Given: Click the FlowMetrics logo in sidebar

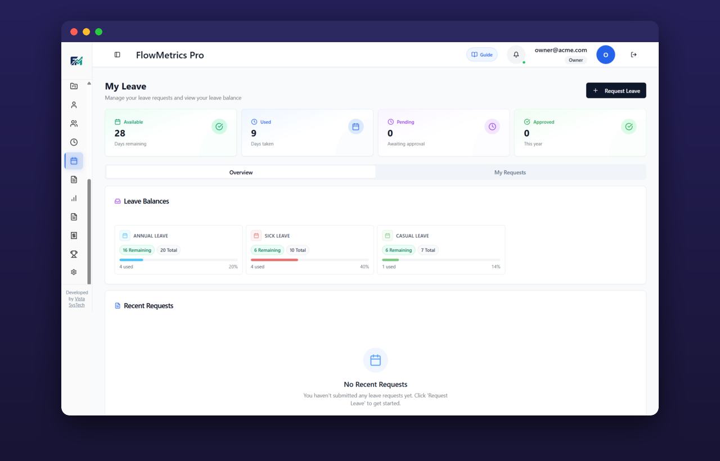Looking at the screenshot, I should (76, 61).
